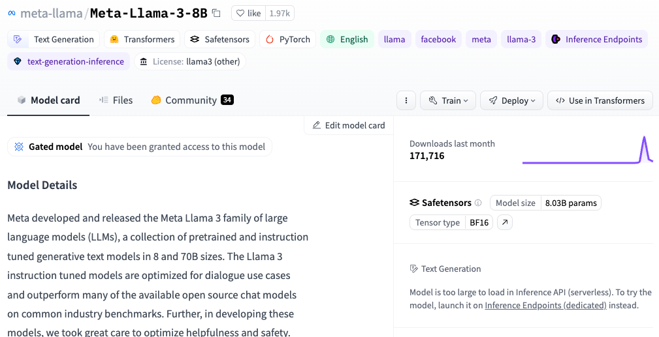Select the PyTorch tag
This screenshot has width=659, height=337.
click(x=287, y=39)
